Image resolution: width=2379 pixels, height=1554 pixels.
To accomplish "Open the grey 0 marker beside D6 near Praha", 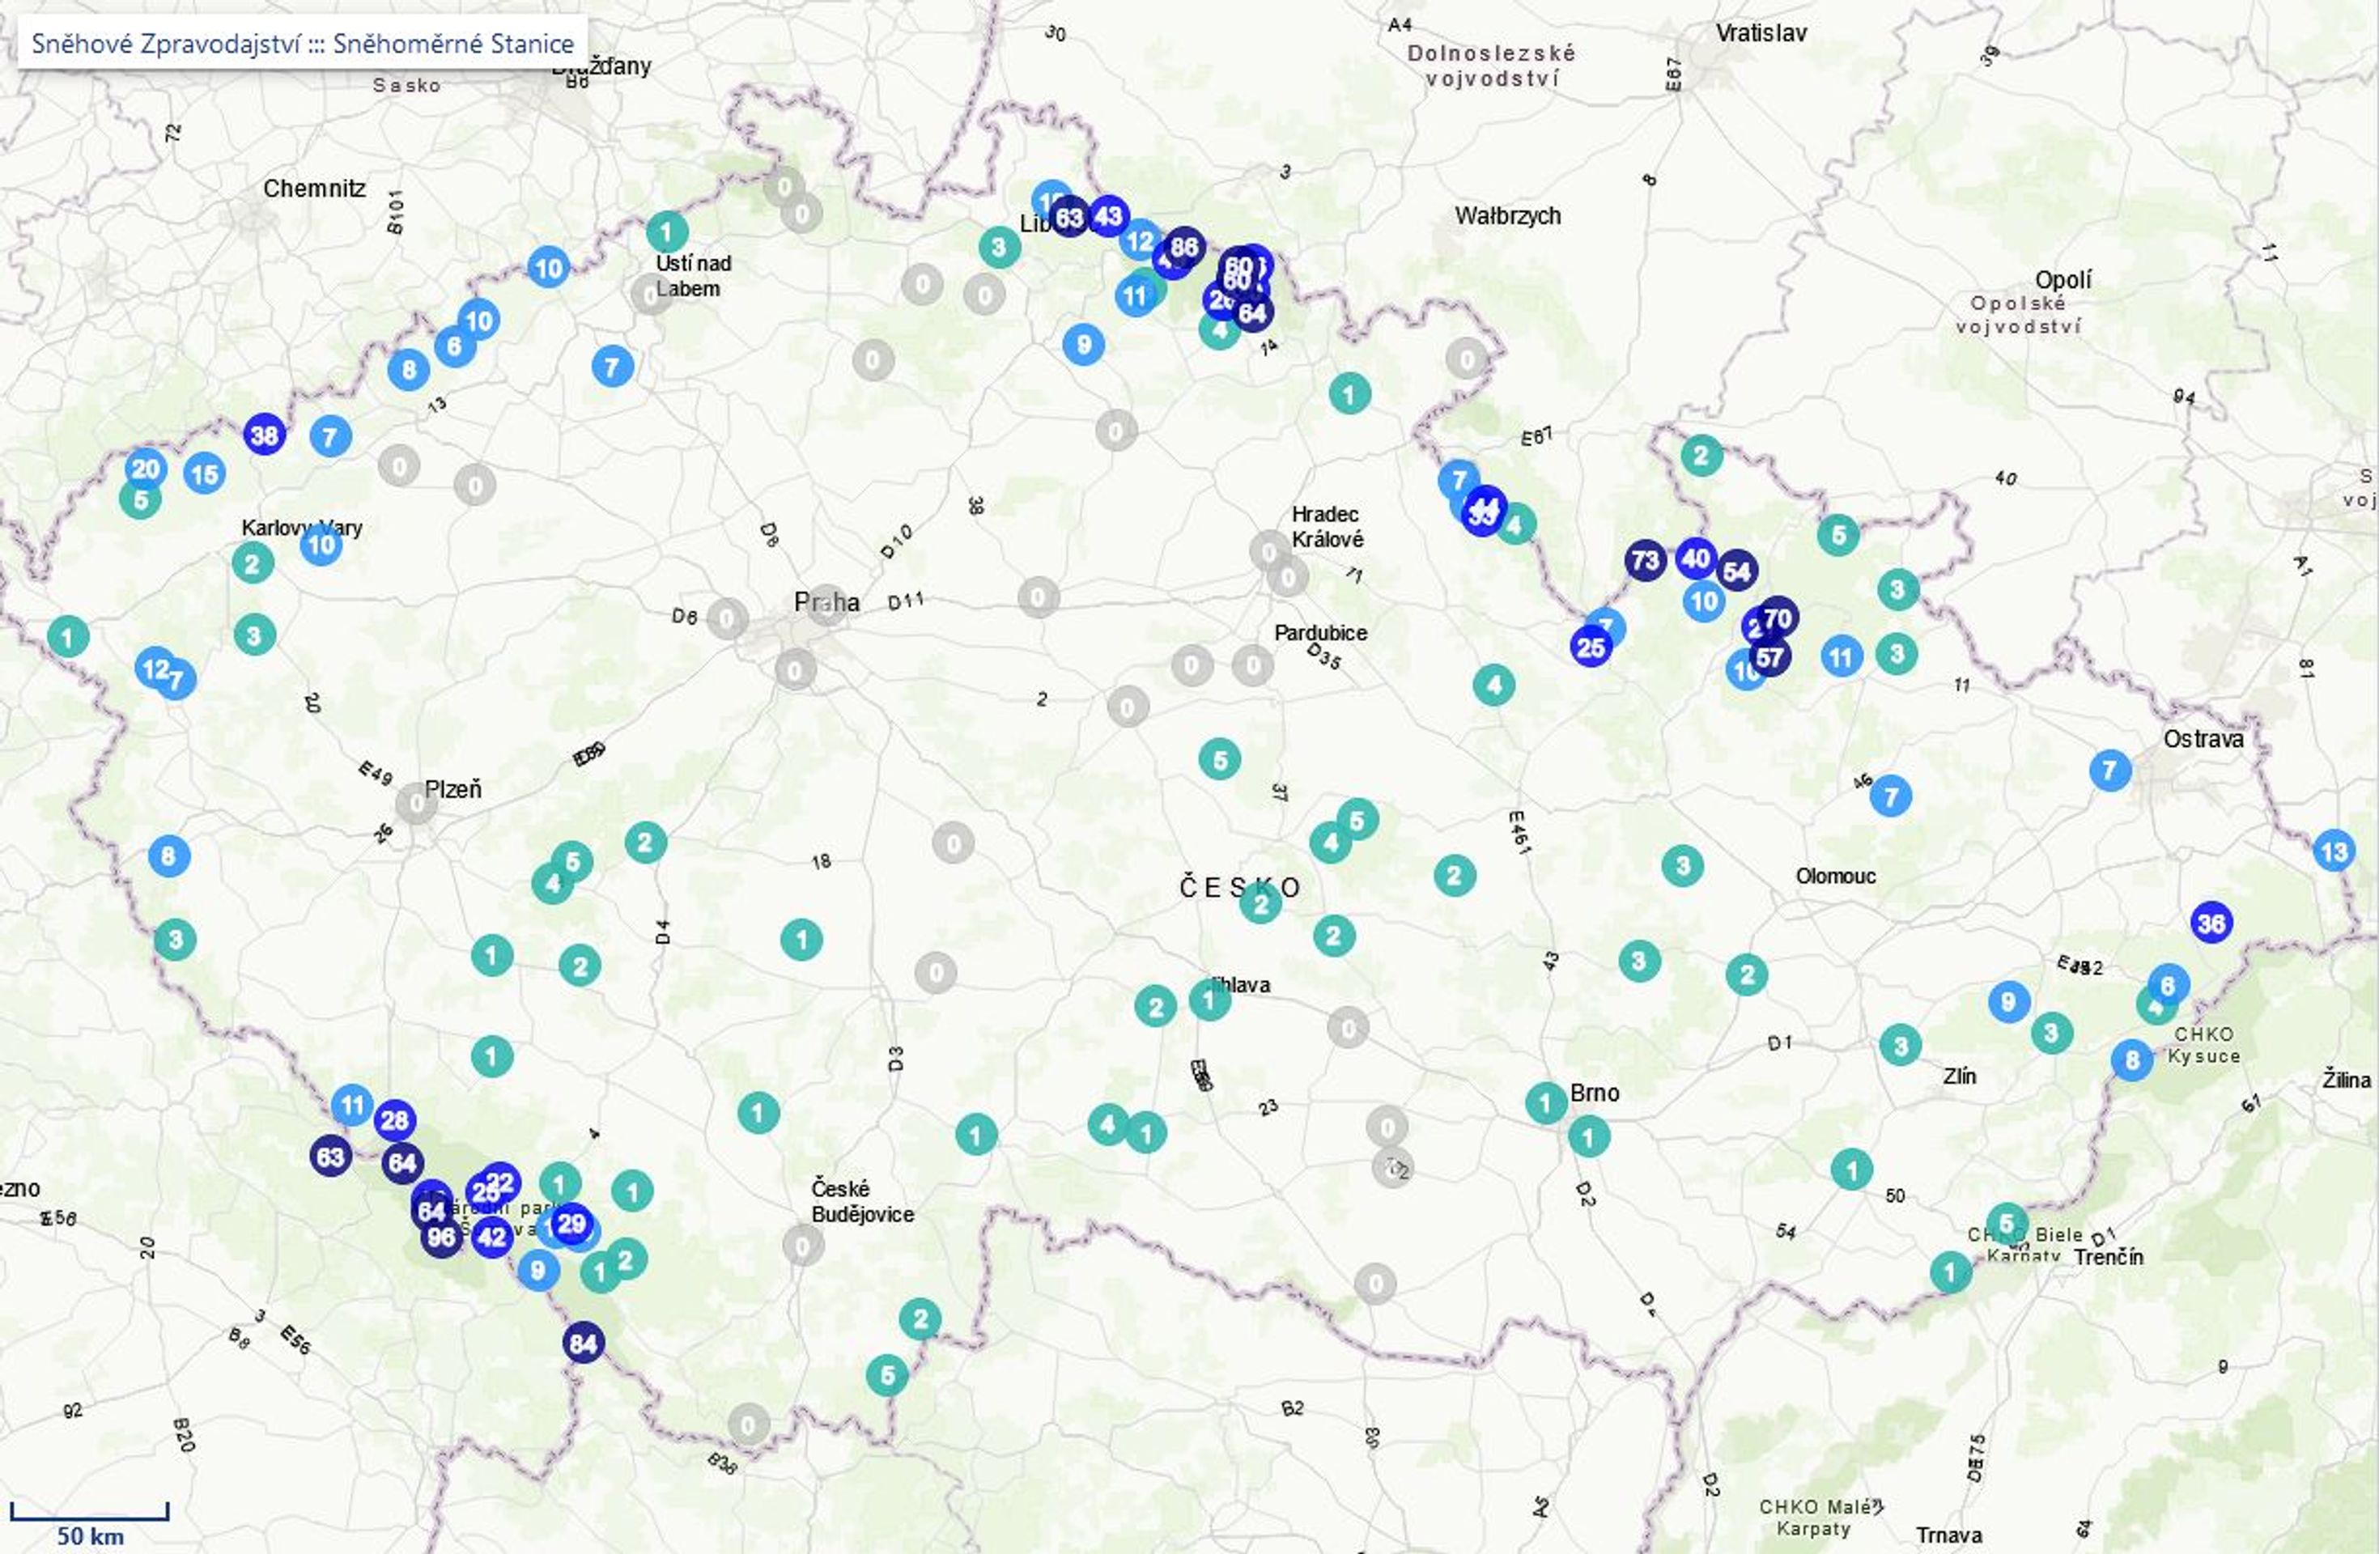I will [727, 618].
